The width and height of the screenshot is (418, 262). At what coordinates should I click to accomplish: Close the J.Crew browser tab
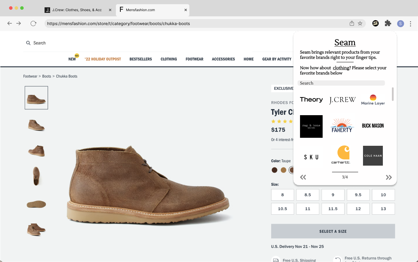[110, 10]
